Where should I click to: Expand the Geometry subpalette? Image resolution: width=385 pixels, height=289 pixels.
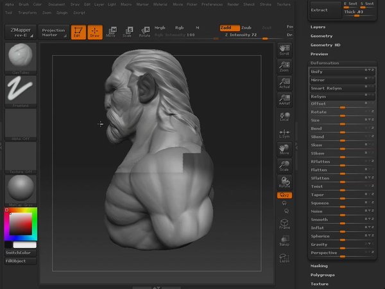point(321,36)
